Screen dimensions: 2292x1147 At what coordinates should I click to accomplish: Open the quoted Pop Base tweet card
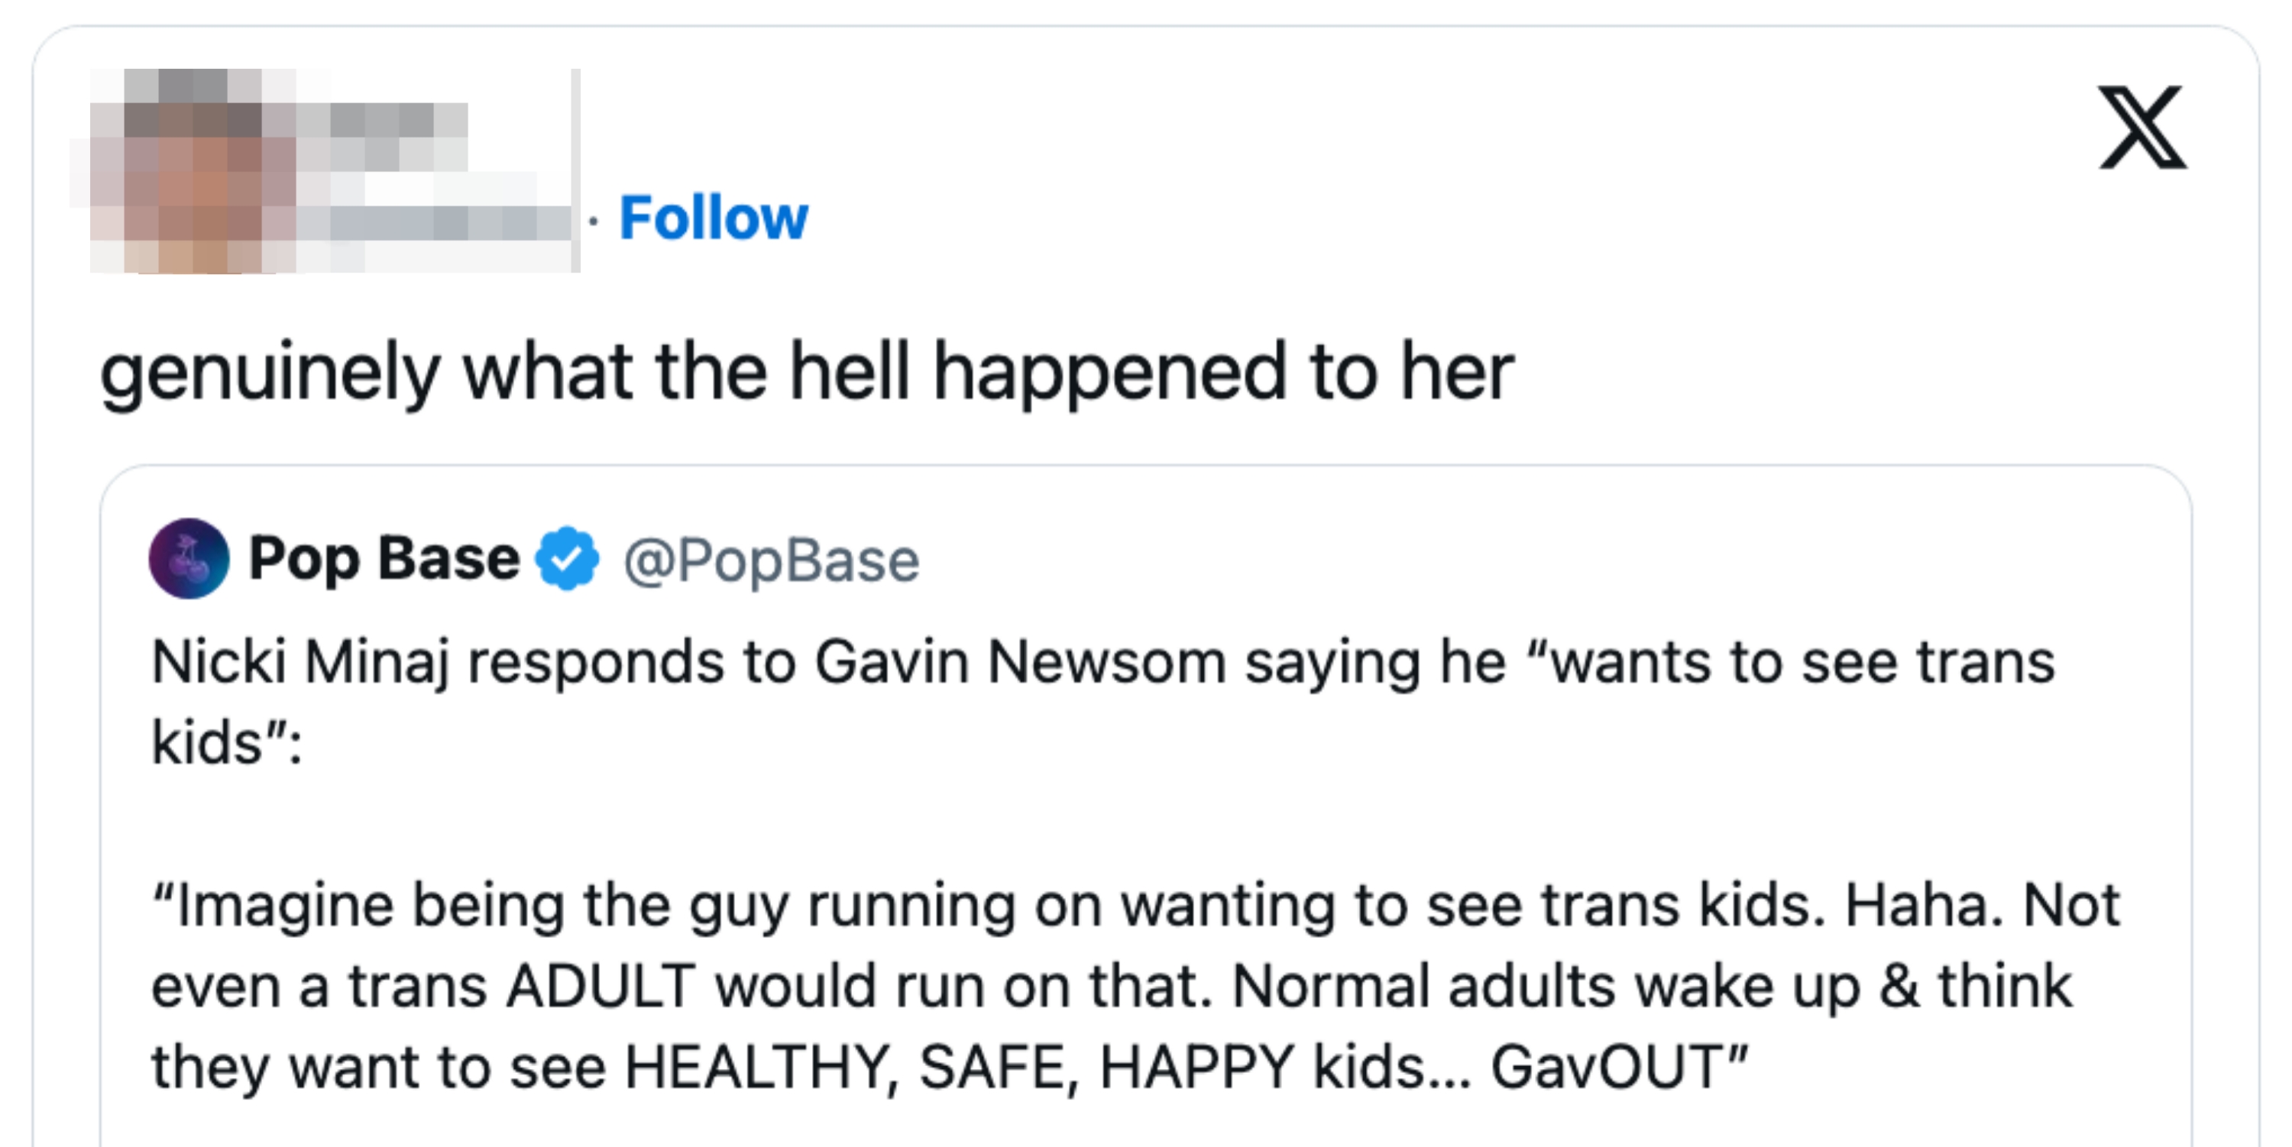coord(1139,800)
